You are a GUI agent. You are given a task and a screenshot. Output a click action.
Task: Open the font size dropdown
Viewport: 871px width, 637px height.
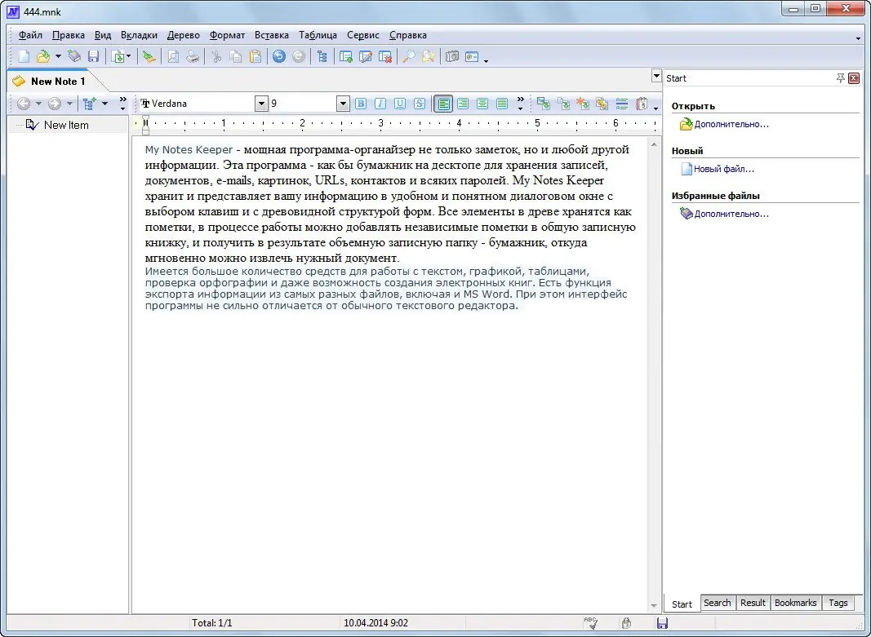343,104
